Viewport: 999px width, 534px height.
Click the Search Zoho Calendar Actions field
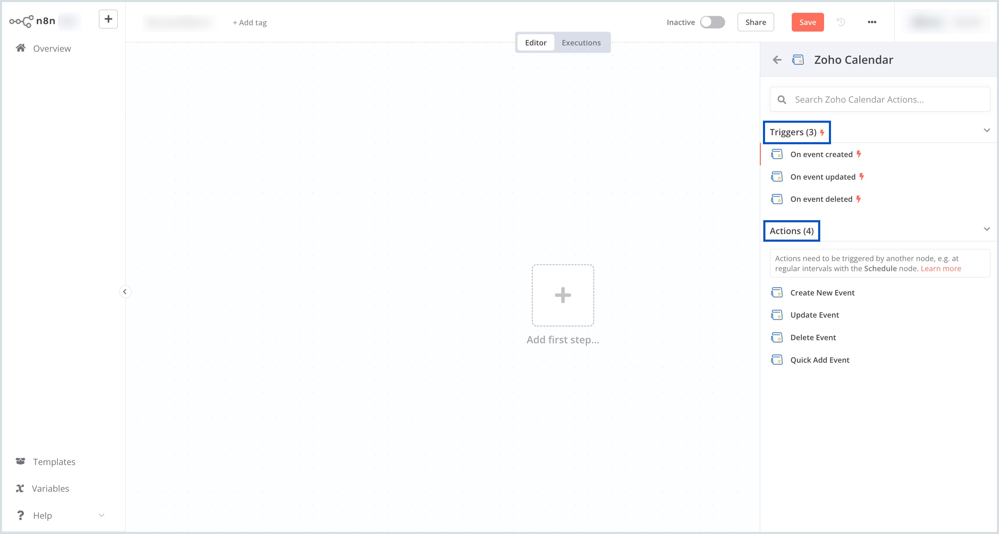[x=888, y=100]
